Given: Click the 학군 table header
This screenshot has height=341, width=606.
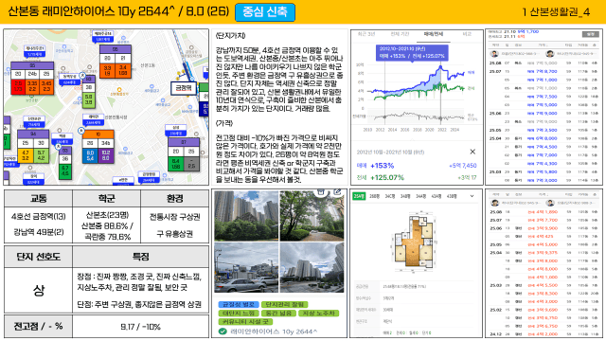Looking at the screenshot, I should tap(107, 199).
